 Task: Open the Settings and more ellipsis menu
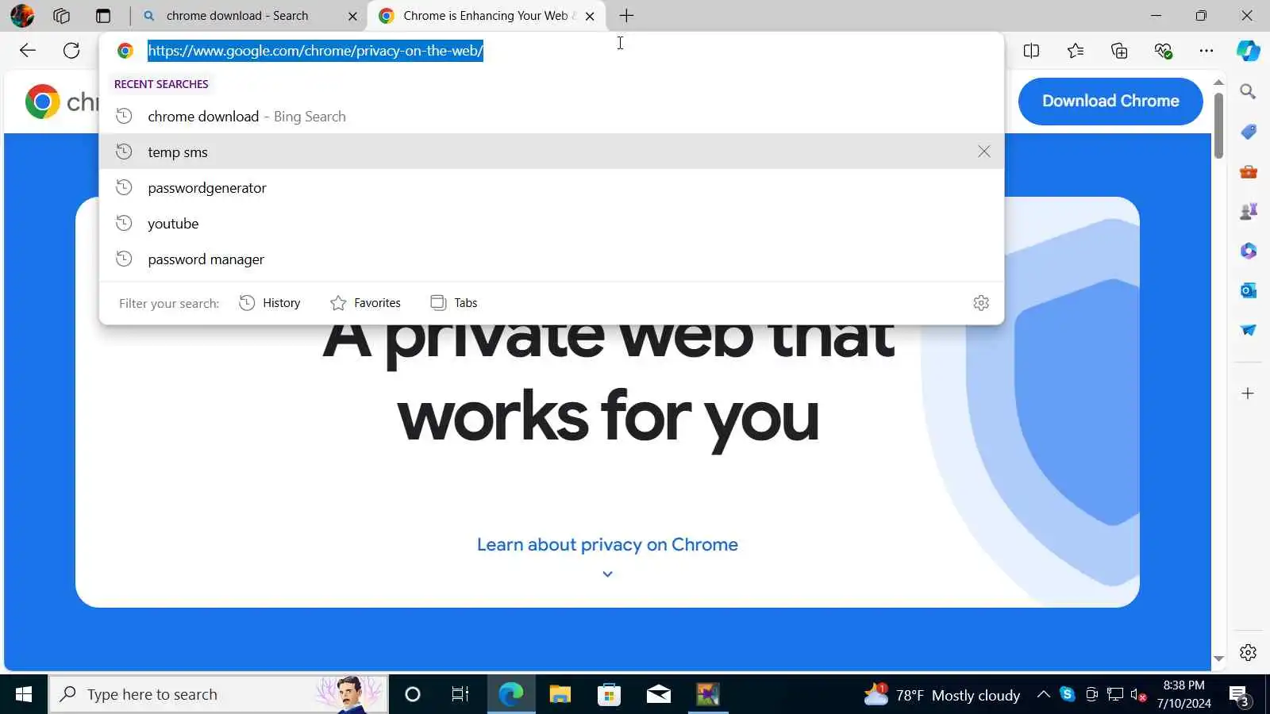(1206, 51)
